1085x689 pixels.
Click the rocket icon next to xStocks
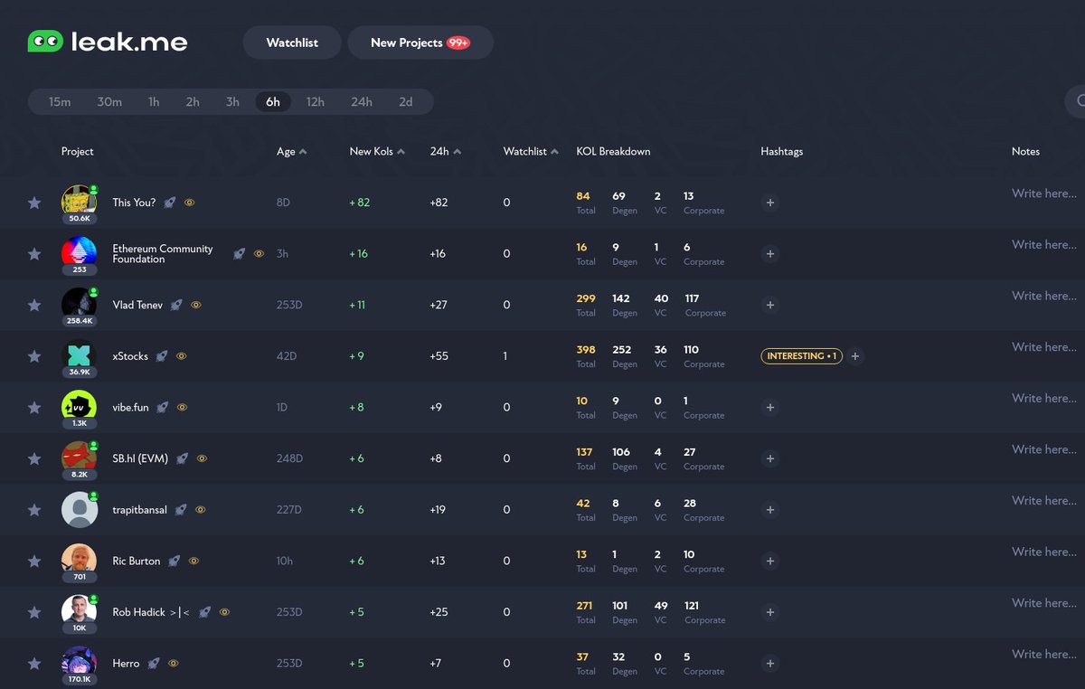tap(162, 356)
